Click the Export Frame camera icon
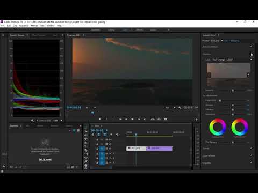The image size is (258, 193). pyautogui.click(x=166, y=119)
